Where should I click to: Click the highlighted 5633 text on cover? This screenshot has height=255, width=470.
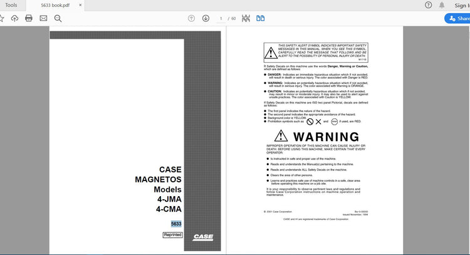point(176,224)
